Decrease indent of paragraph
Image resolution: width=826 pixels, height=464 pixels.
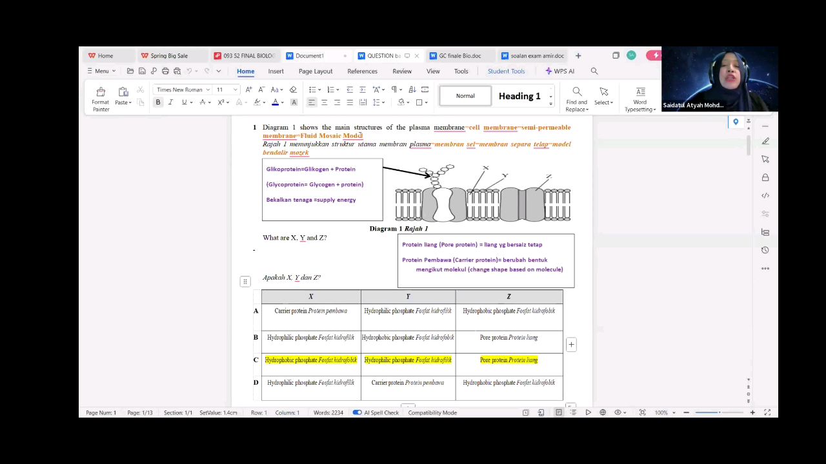click(350, 90)
